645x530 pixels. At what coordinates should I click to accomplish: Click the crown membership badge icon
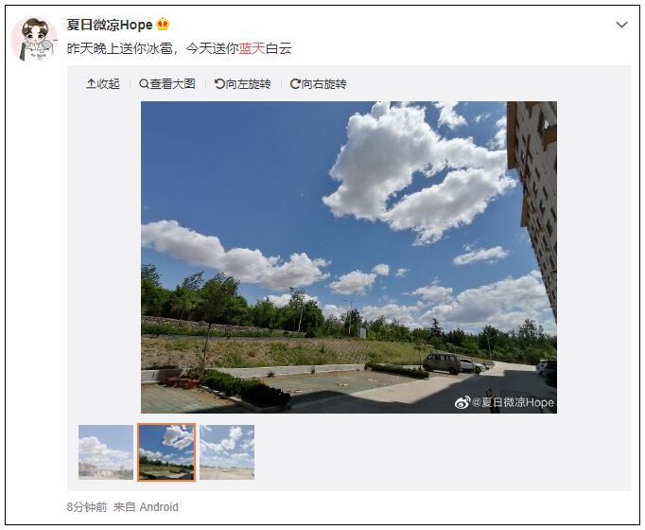coord(163,25)
